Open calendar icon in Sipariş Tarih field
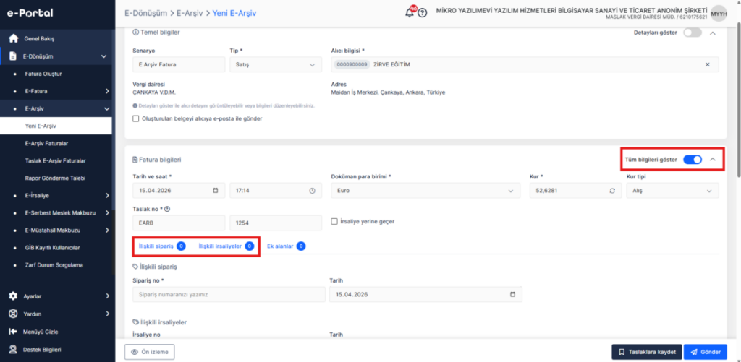 pyautogui.click(x=513, y=295)
